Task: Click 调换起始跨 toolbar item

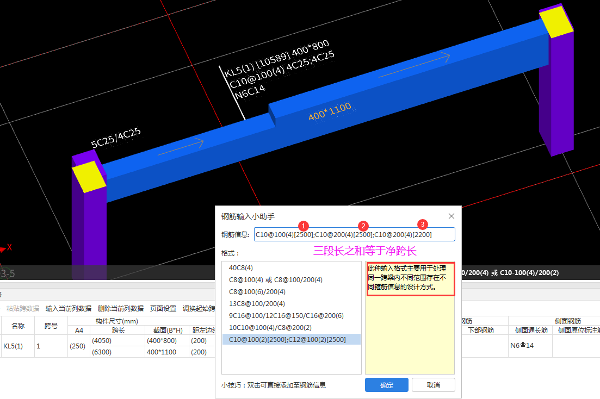Action: tap(199, 308)
